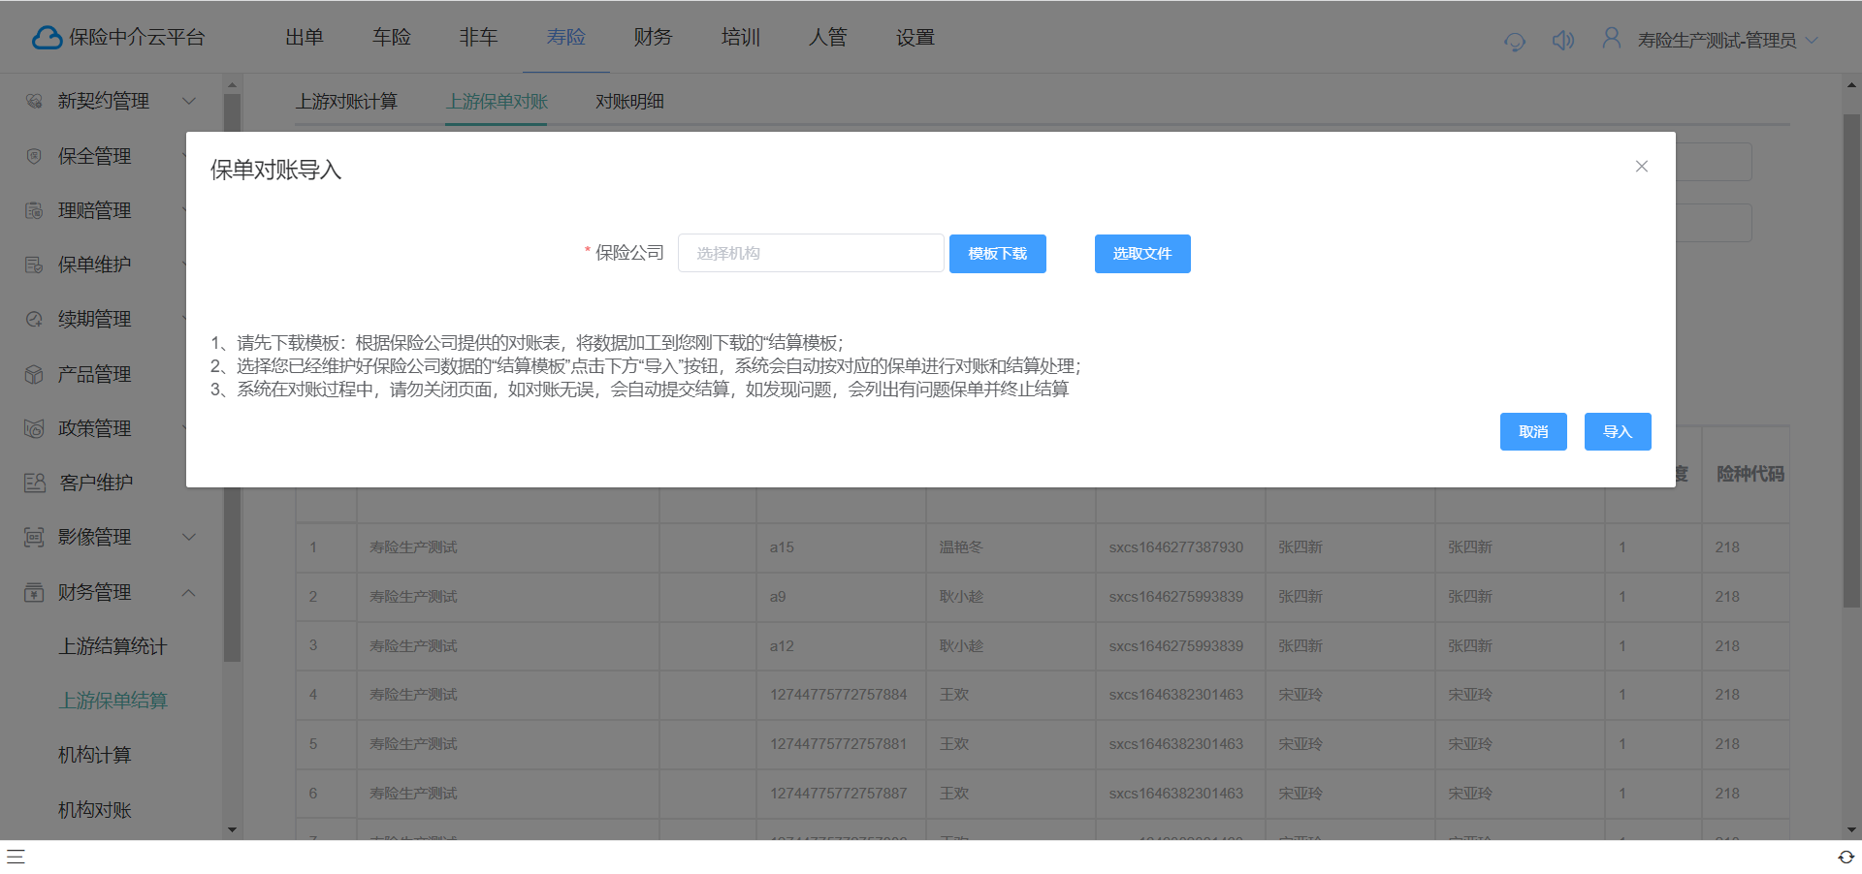This screenshot has width=1862, height=874.
Task: Click the 选取文件 button
Action: pos(1142,254)
